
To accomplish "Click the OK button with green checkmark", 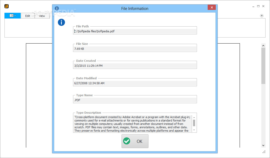I will tap(135, 141).
